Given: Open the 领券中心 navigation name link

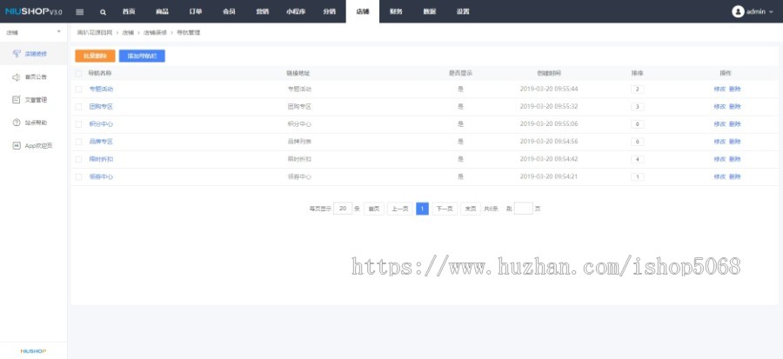Looking at the screenshot, I should tap(102, 176).
